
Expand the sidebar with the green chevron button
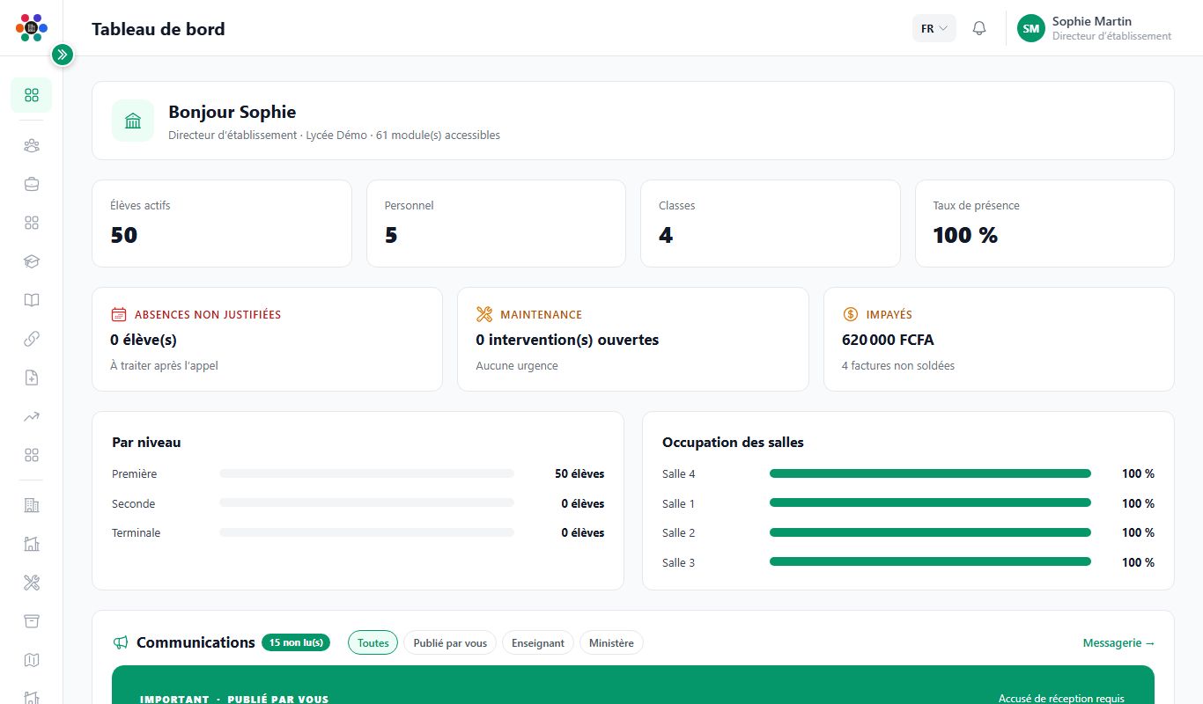62,55
